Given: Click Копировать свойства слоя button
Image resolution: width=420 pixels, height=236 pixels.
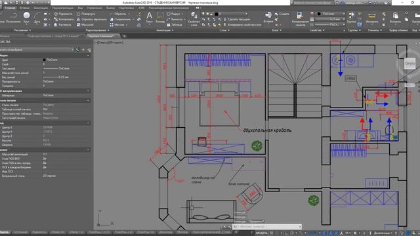Looking at the screenshot, I should (x=242, y=25).
